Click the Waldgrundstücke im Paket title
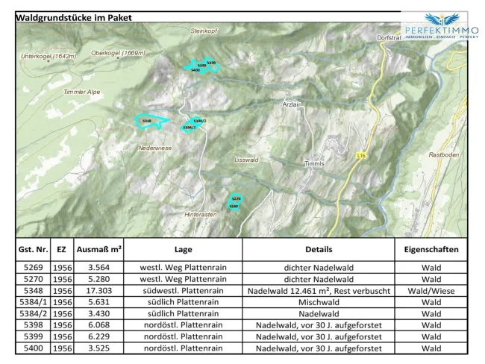485x364 pixels. tap(74, 18)
